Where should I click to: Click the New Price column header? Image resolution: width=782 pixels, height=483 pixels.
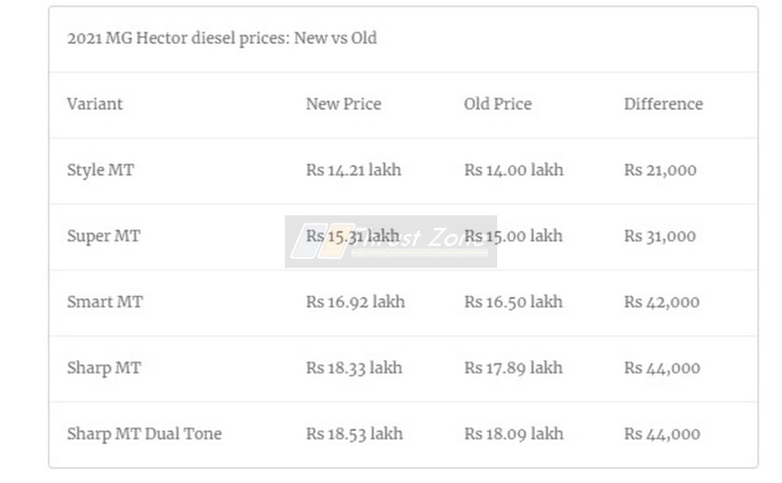344,104
